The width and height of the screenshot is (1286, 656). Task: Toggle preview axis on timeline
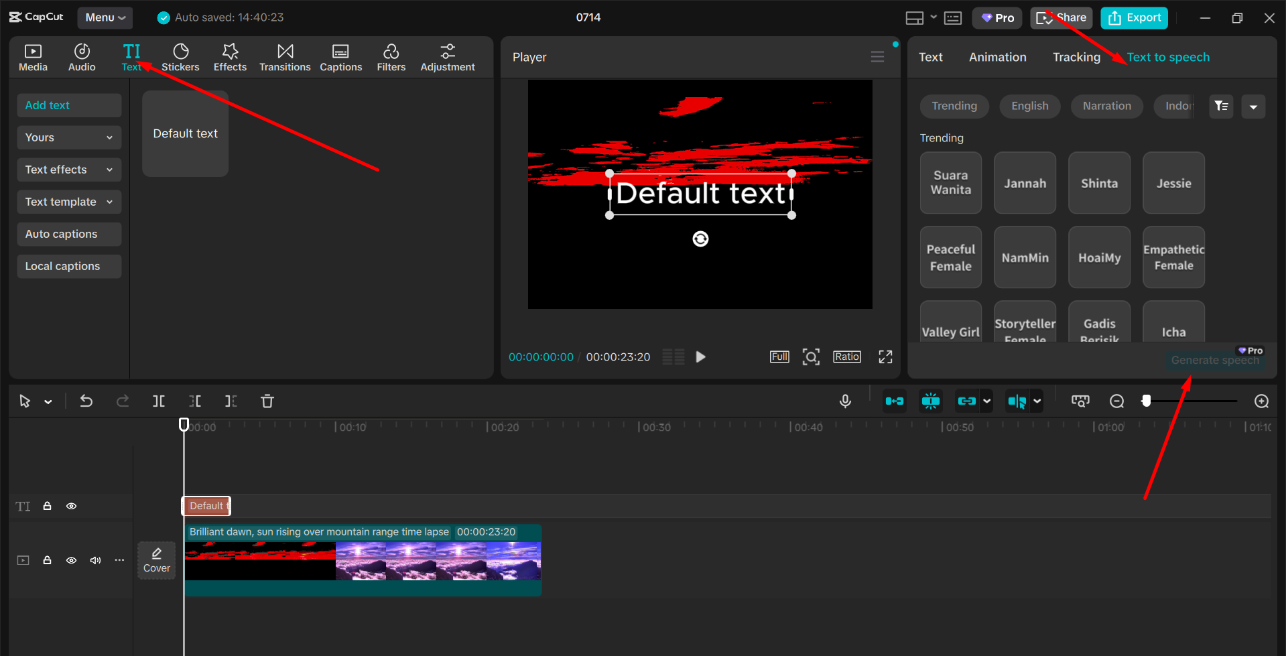point(1017,401)
